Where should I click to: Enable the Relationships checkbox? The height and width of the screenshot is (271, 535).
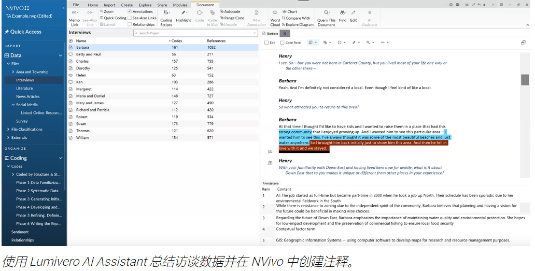click(x=130, y=24)
